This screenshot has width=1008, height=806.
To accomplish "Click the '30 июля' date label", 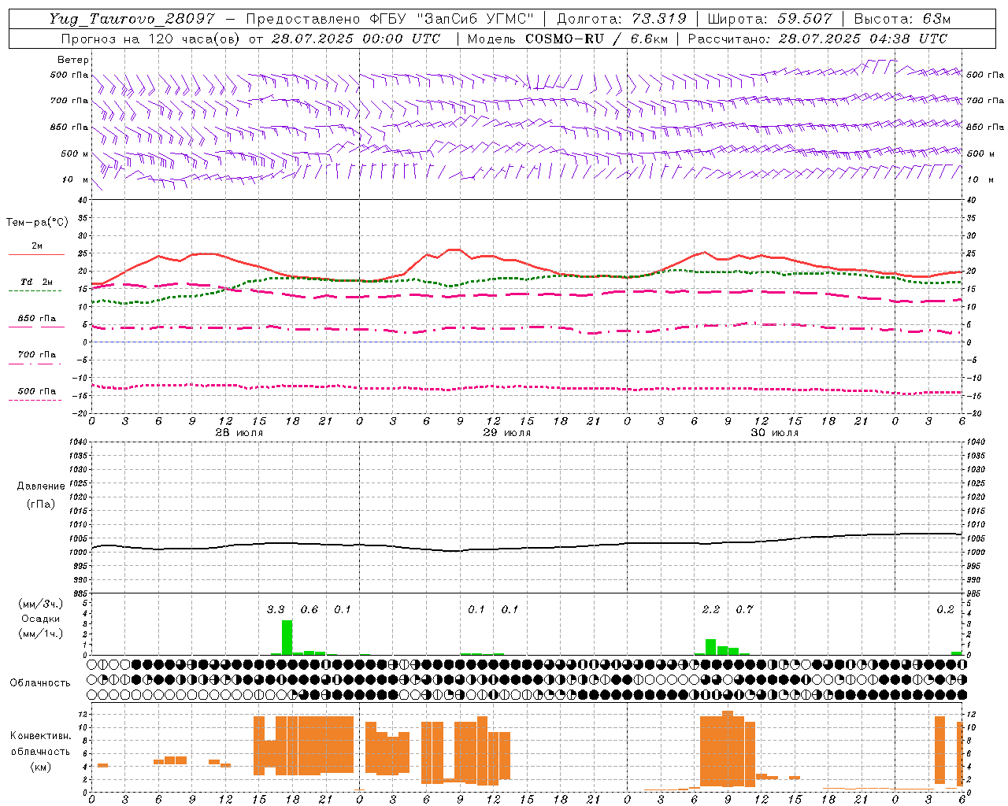I will click(774, 433).
